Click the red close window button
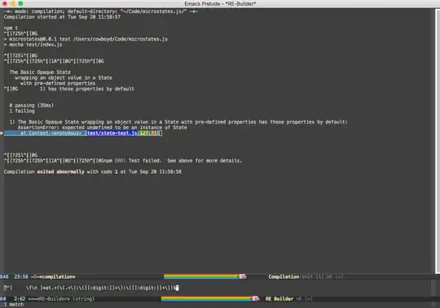This screenshot has width=440, height=308. click(5, 3)
